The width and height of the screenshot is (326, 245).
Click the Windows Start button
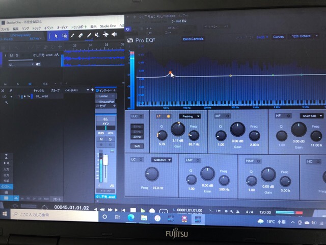pos(5,214)
